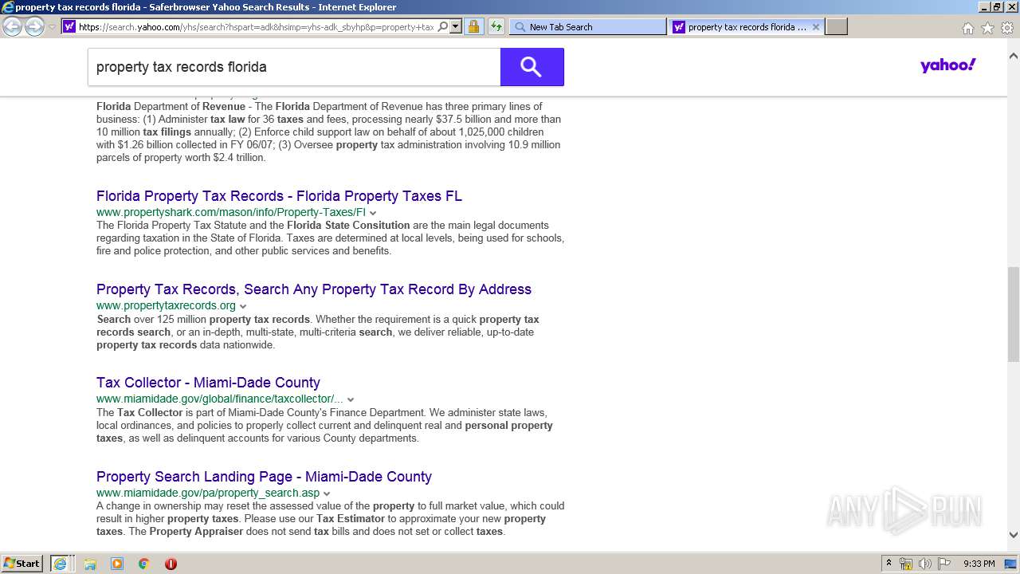Click the Internet Explorer icon in the title bar
Screen dimensions: 1020x574
pyautogui.click(x=8, y=7)
